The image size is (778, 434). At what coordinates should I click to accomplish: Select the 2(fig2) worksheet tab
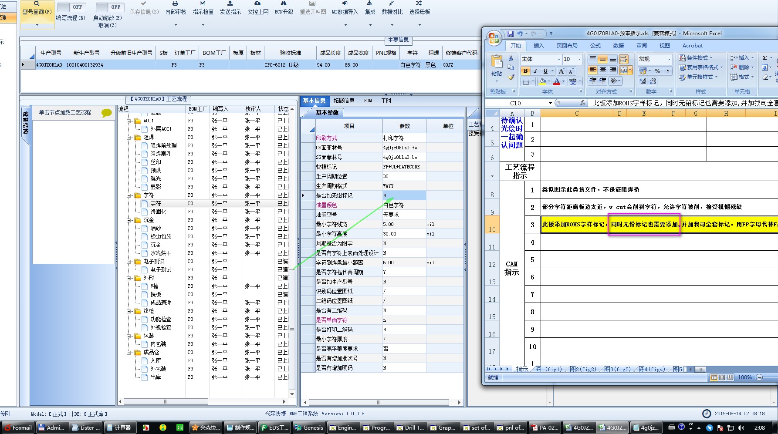tap(583, 369)
